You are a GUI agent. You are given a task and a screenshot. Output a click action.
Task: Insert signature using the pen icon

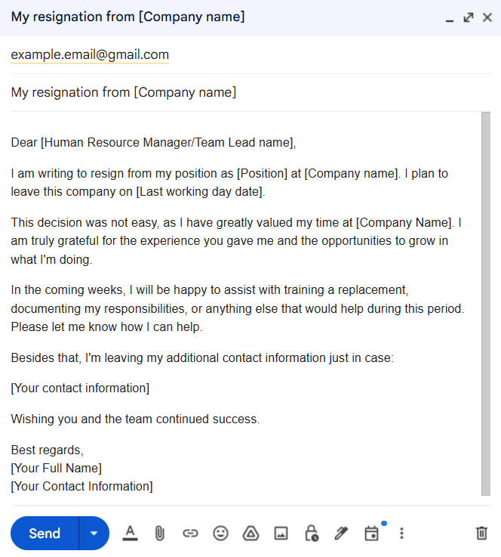click(x=341, y=533)
